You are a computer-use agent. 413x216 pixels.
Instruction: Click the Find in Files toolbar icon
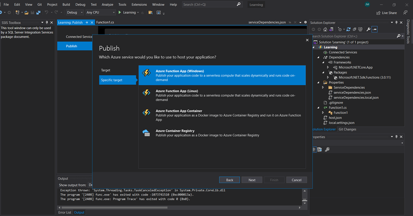[x=150, y=12]
